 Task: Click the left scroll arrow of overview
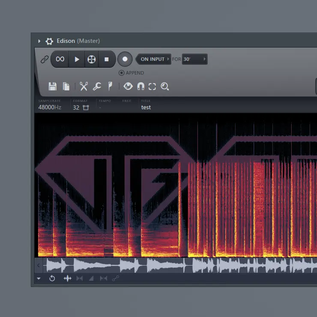[39, 266]
